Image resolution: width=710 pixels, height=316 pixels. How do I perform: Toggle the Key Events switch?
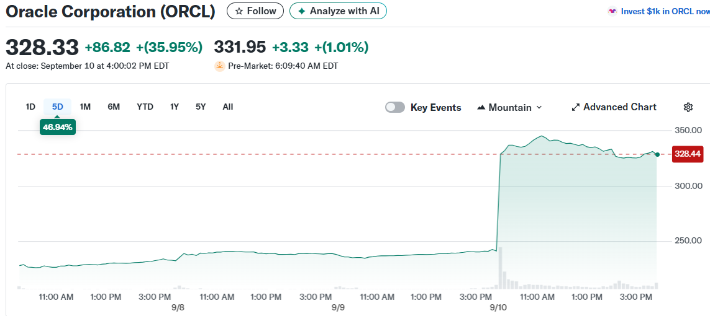tap(395, 107)
